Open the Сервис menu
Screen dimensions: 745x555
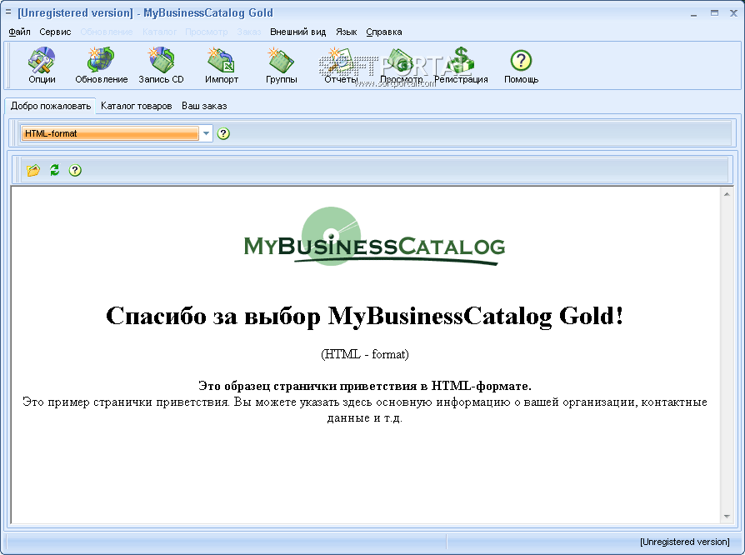coord(55,32)
